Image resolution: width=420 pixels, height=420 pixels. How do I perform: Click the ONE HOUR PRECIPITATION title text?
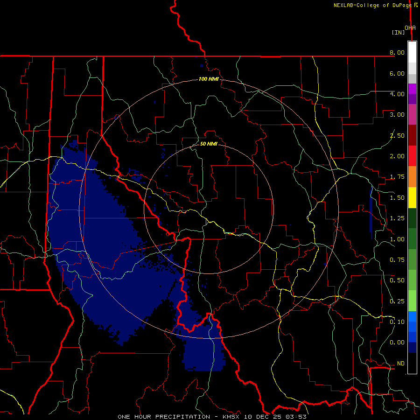(x=164, y=417)
